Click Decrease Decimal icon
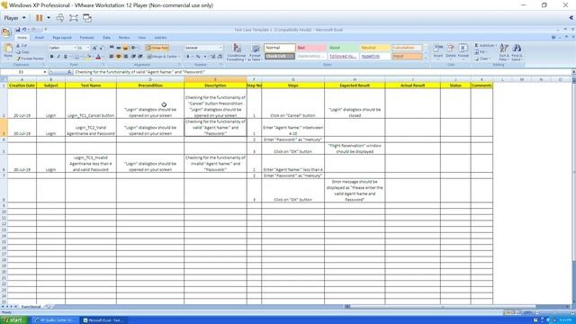The image size is (576, 324). click(x=220, y=57)
